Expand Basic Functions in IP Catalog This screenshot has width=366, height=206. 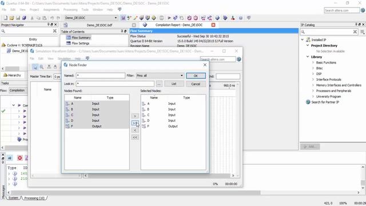[313, 62]
